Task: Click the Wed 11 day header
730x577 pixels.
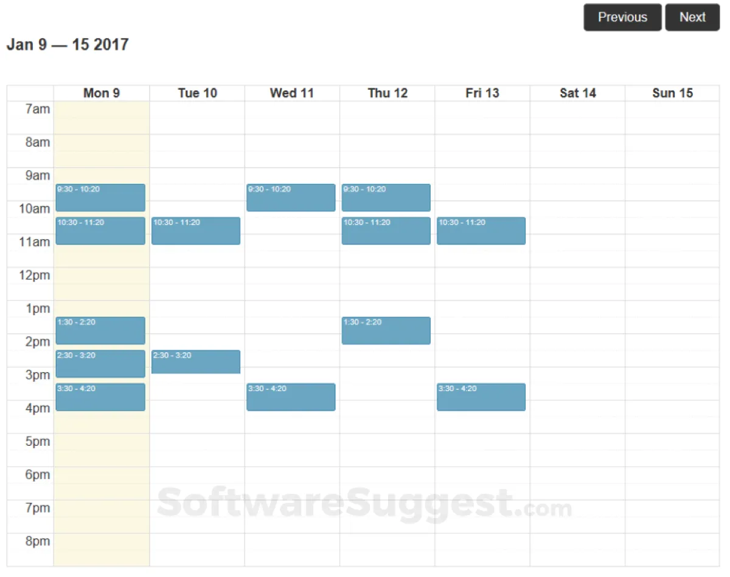Action: (292, 93)
